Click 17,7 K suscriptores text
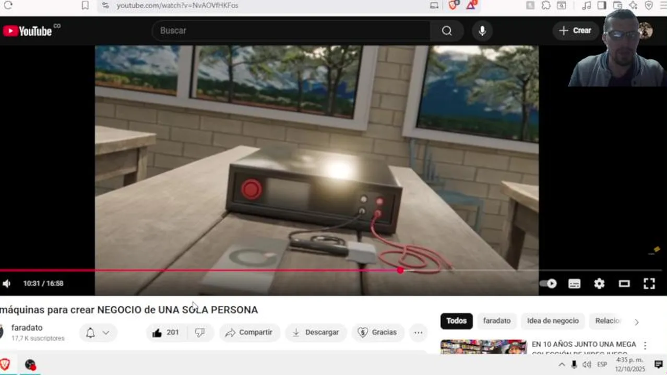The width and height of the screenshot is (667, 375). pyautogui.click(x=38, y=339)
